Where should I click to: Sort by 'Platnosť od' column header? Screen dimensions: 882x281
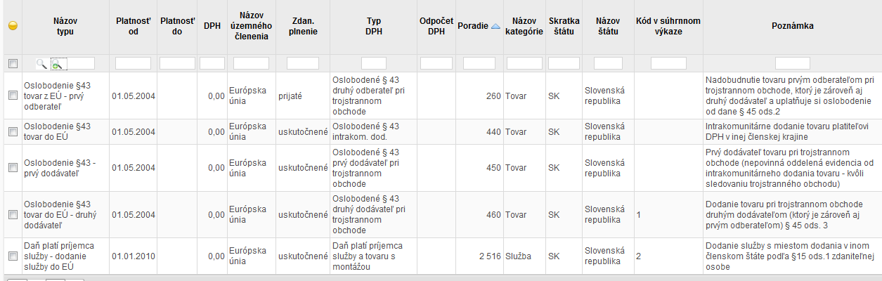[133, 26]
